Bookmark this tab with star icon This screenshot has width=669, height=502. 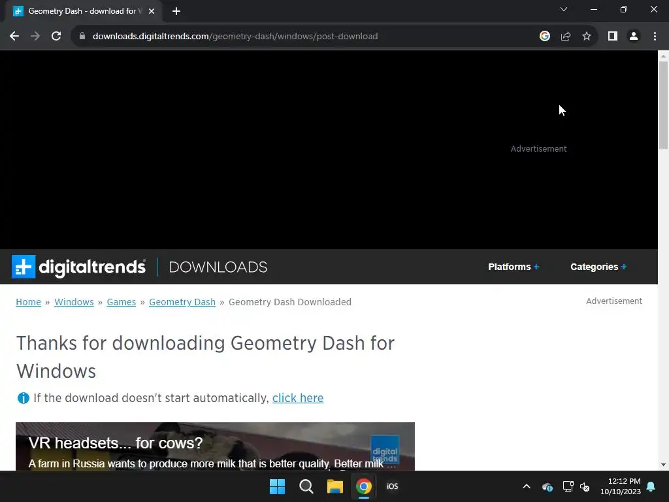pyautogui.click(x=587, y=37)
